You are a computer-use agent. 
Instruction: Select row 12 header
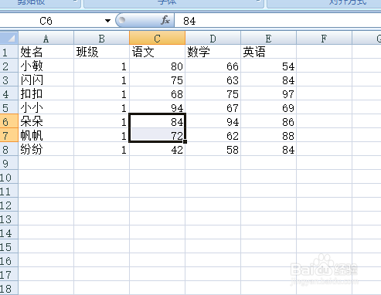9,205
